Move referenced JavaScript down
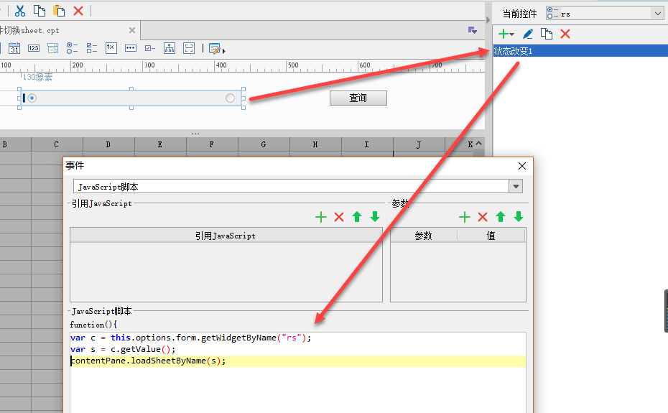This screenshot has height=413, width=668. (375, 217)
